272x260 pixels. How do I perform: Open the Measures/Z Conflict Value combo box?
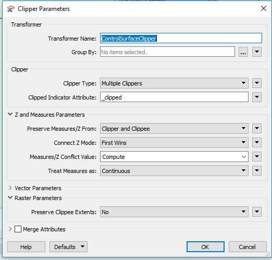(x=174, y=157)
